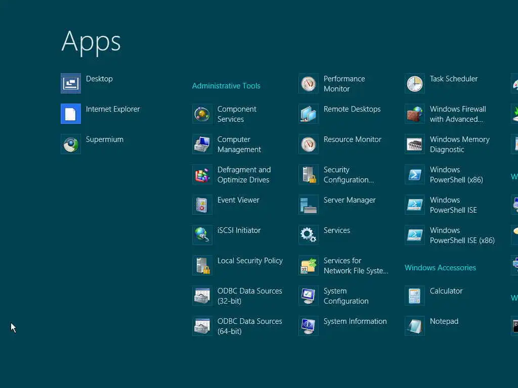Launch Internet Explorer from its icon
Screen dimensions: 518x388
(x=71, y=114)
